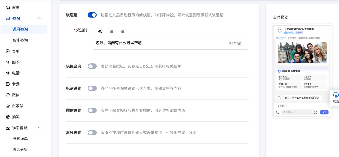Turn on the 电话设置 toggle
This screenshot has width=339, height=157.
coord(92,88)
